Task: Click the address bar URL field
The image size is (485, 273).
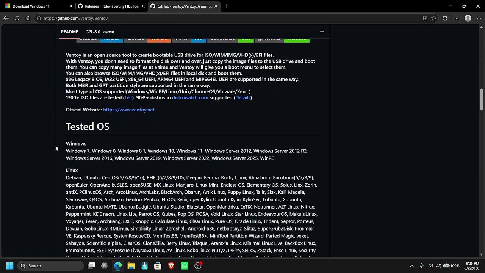Action: click(x=227, y=18)
